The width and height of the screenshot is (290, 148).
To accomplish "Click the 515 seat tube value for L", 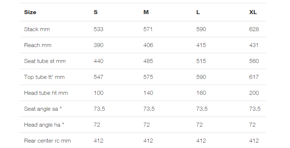I will tap(201, 61).
